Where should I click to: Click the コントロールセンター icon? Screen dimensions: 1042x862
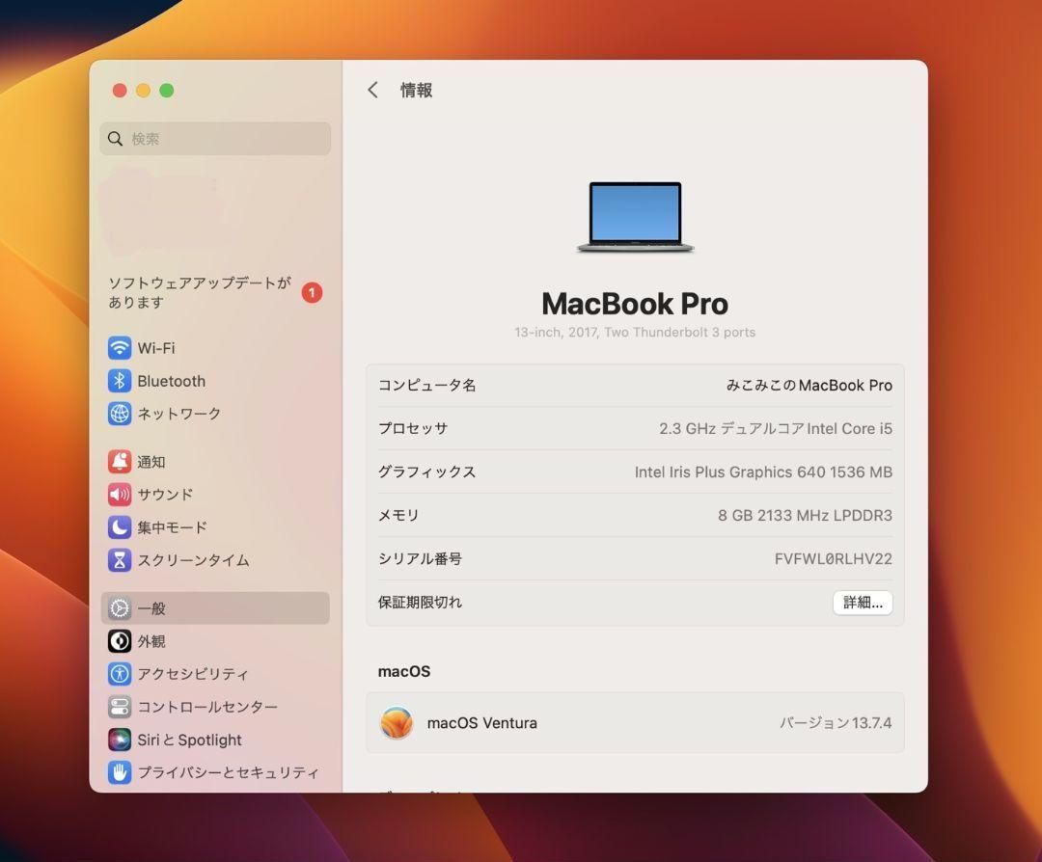[x=120, y=708]
